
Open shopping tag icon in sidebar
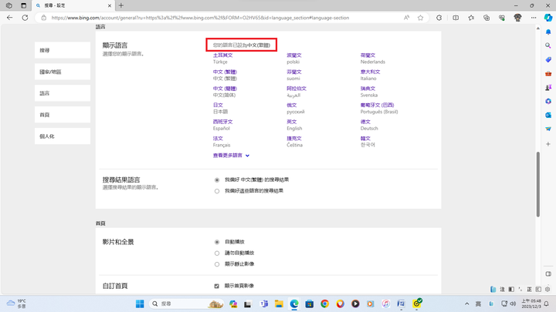point(548,59)
